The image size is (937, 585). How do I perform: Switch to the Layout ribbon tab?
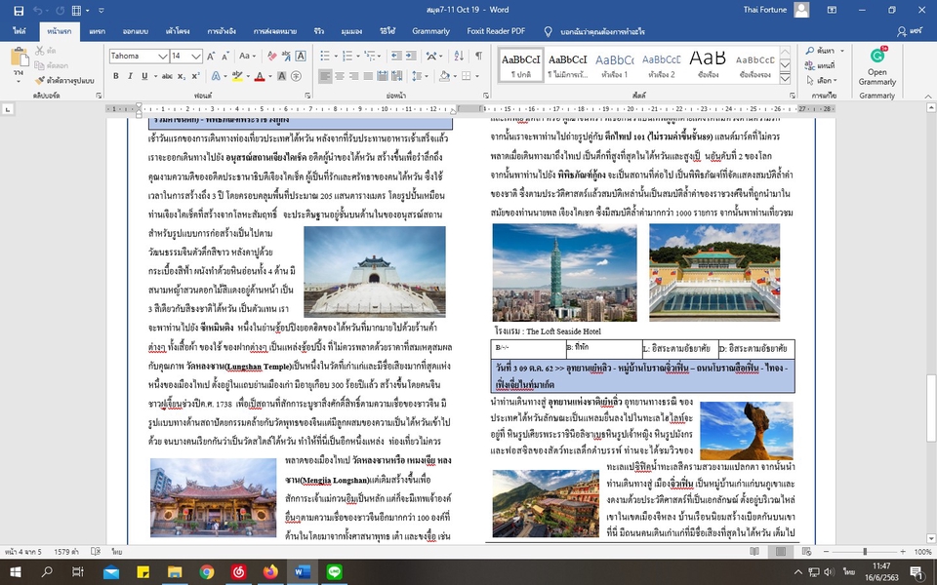178,31
